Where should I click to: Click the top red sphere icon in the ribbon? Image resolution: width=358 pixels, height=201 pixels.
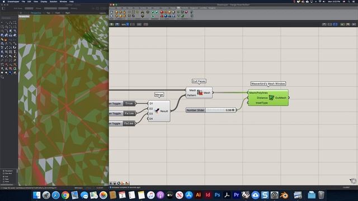(x=162, y=12)
